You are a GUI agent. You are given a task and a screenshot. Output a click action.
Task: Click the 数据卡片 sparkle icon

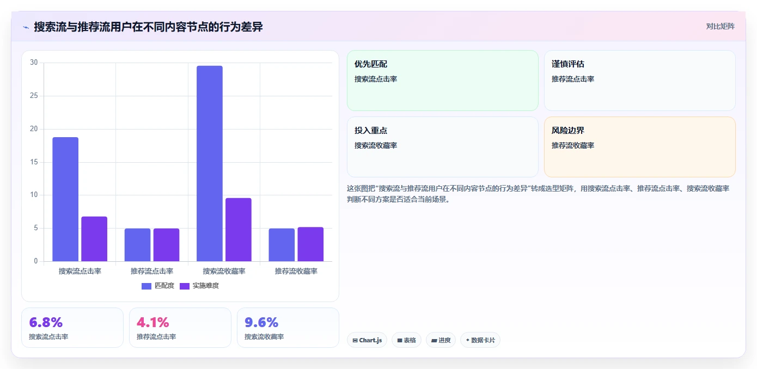[468, 340]
